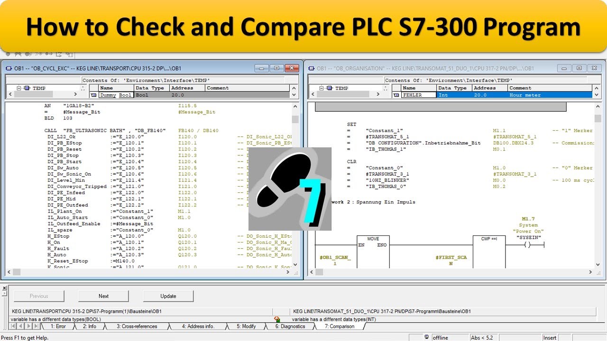Screen dimensions: 607x341
Task: Click Data Type column header in left window
Action: (151, 88)
